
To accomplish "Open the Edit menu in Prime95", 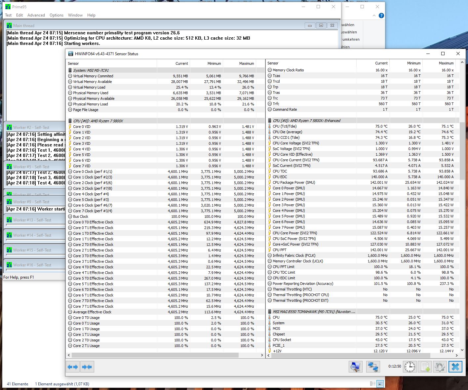I will (19, 15).
